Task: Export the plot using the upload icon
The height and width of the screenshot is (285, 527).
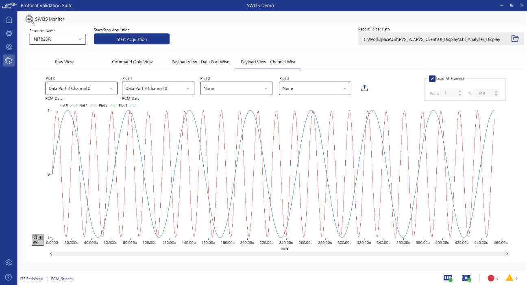Action: coord(364,88)
